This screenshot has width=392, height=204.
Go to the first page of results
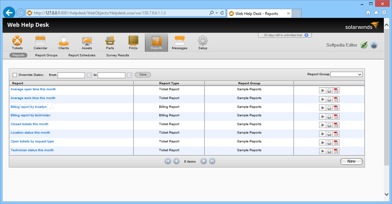pos(168,161)
